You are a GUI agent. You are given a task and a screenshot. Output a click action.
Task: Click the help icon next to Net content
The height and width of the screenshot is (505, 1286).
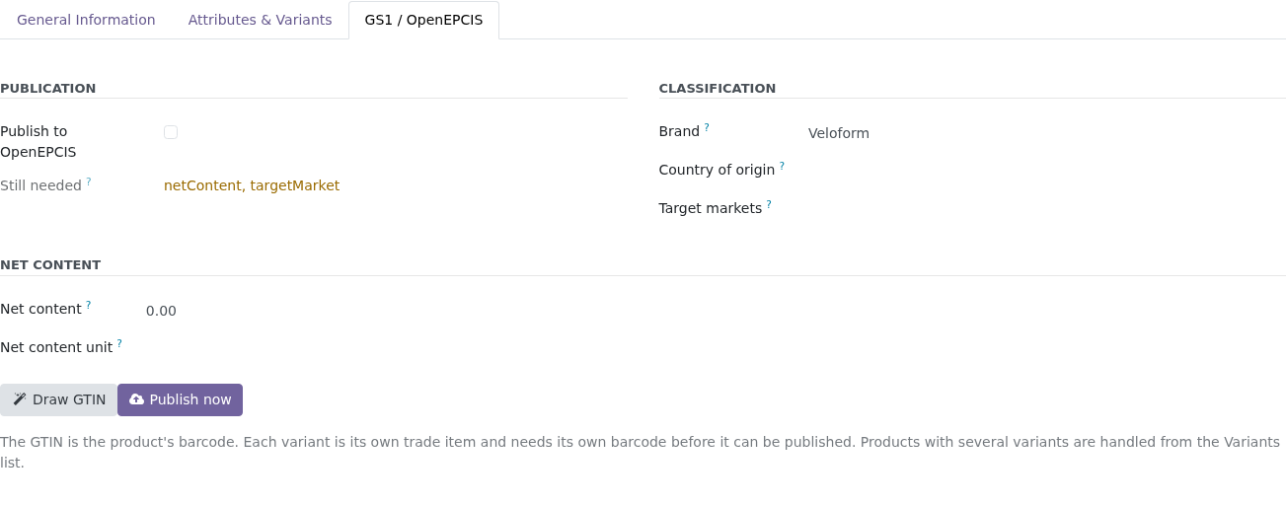click(x=89, y=305)
